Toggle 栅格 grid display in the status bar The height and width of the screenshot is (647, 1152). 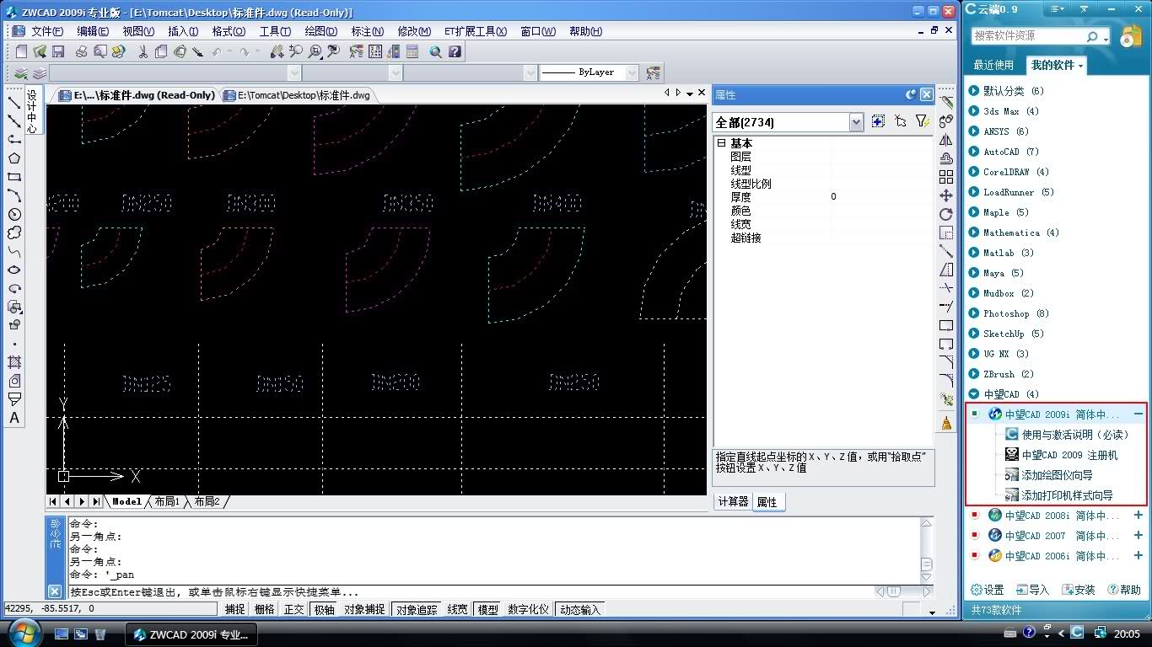tap(264, 609)
